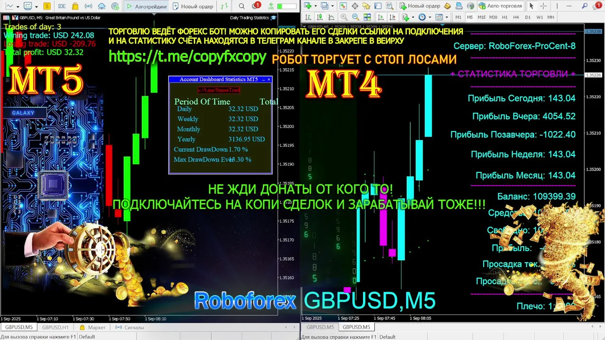This screenshot has width=605, height=340.
Task: Click the MT5 dollar sign icon
Action: [x=47, y=7]
